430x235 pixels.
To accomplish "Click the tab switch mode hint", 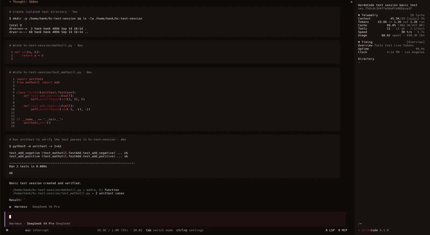I will click(159, 230).
